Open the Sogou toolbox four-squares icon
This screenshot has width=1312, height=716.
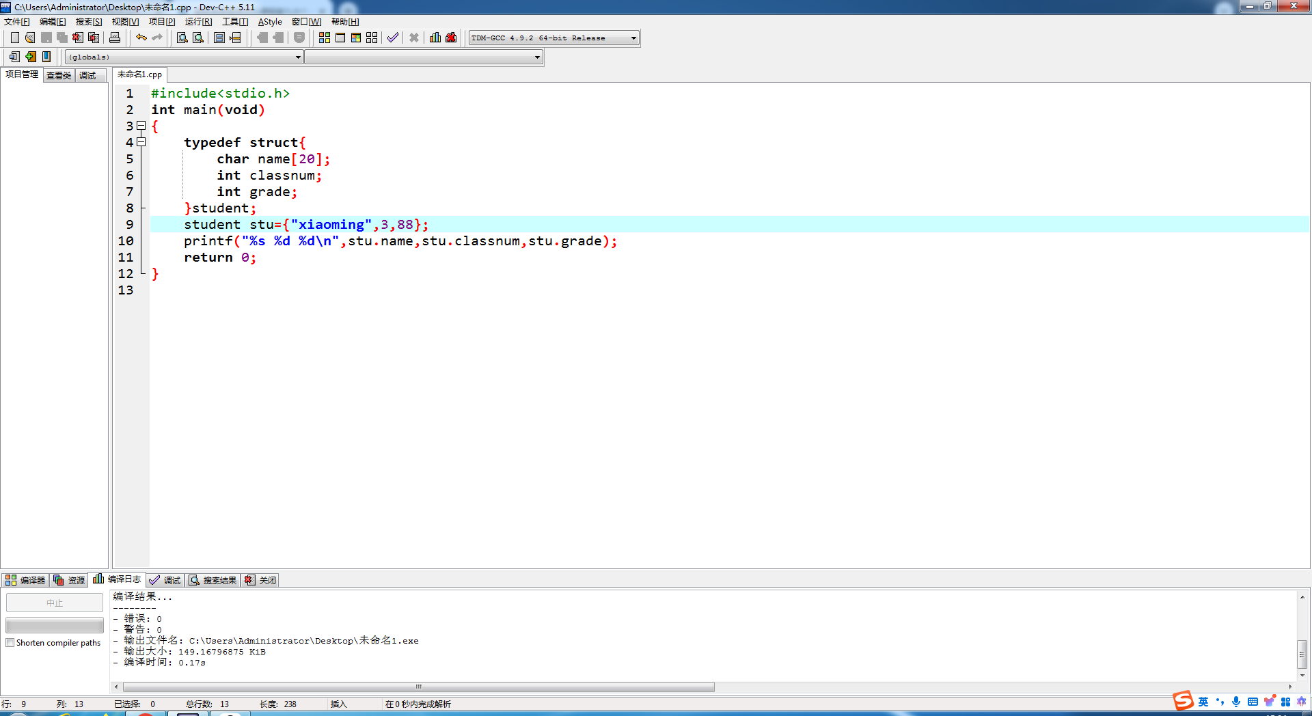click(1285, 702)
